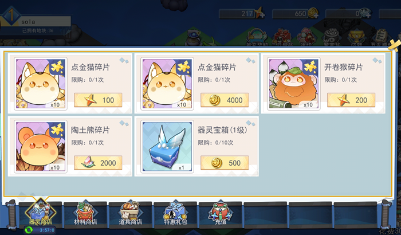
Task: Switch to the 材料商店 tab
Action: click(85, 214)
